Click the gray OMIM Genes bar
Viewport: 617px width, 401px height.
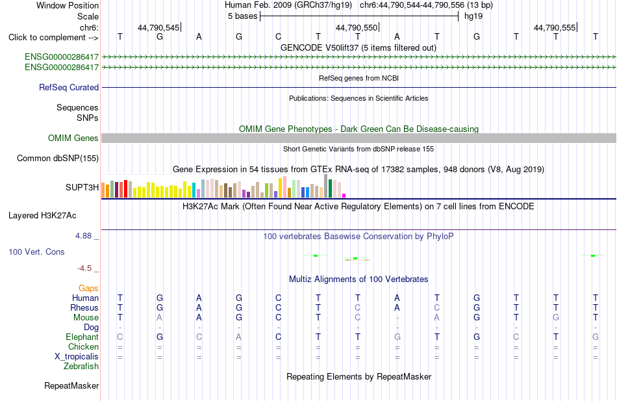(359, 138)
